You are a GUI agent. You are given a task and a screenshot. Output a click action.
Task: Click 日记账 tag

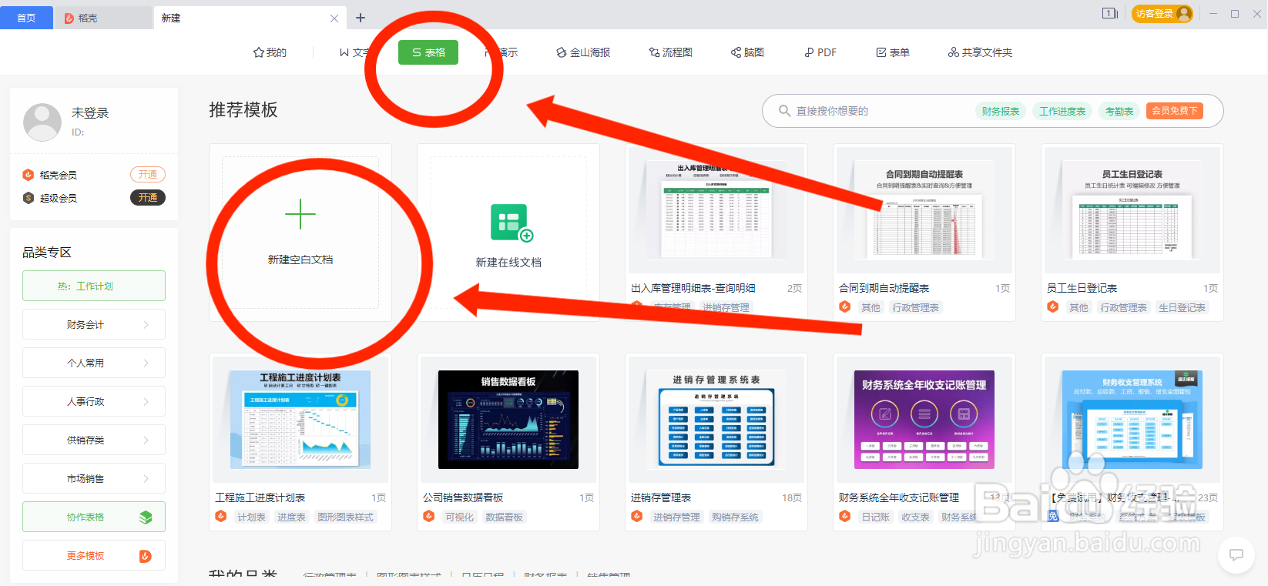click(876, 517)
